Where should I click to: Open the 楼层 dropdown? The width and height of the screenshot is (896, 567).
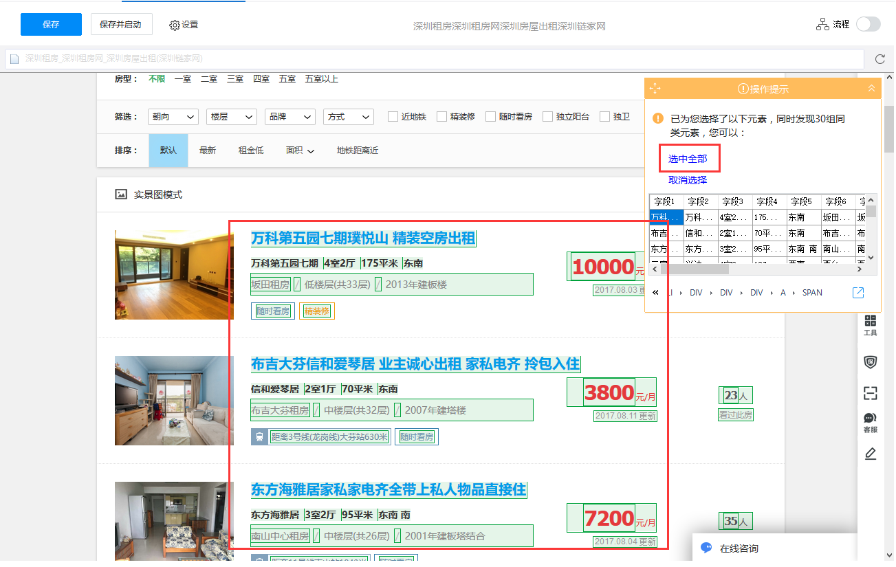tap(232, 117)
